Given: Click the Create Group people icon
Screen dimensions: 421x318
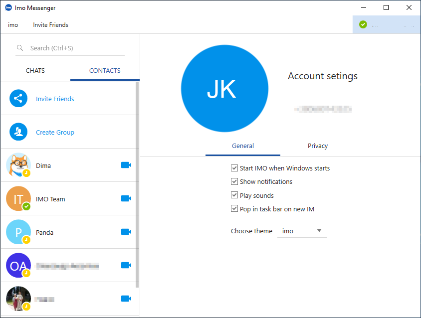Looking at the screenshot, I should [18, 132].
